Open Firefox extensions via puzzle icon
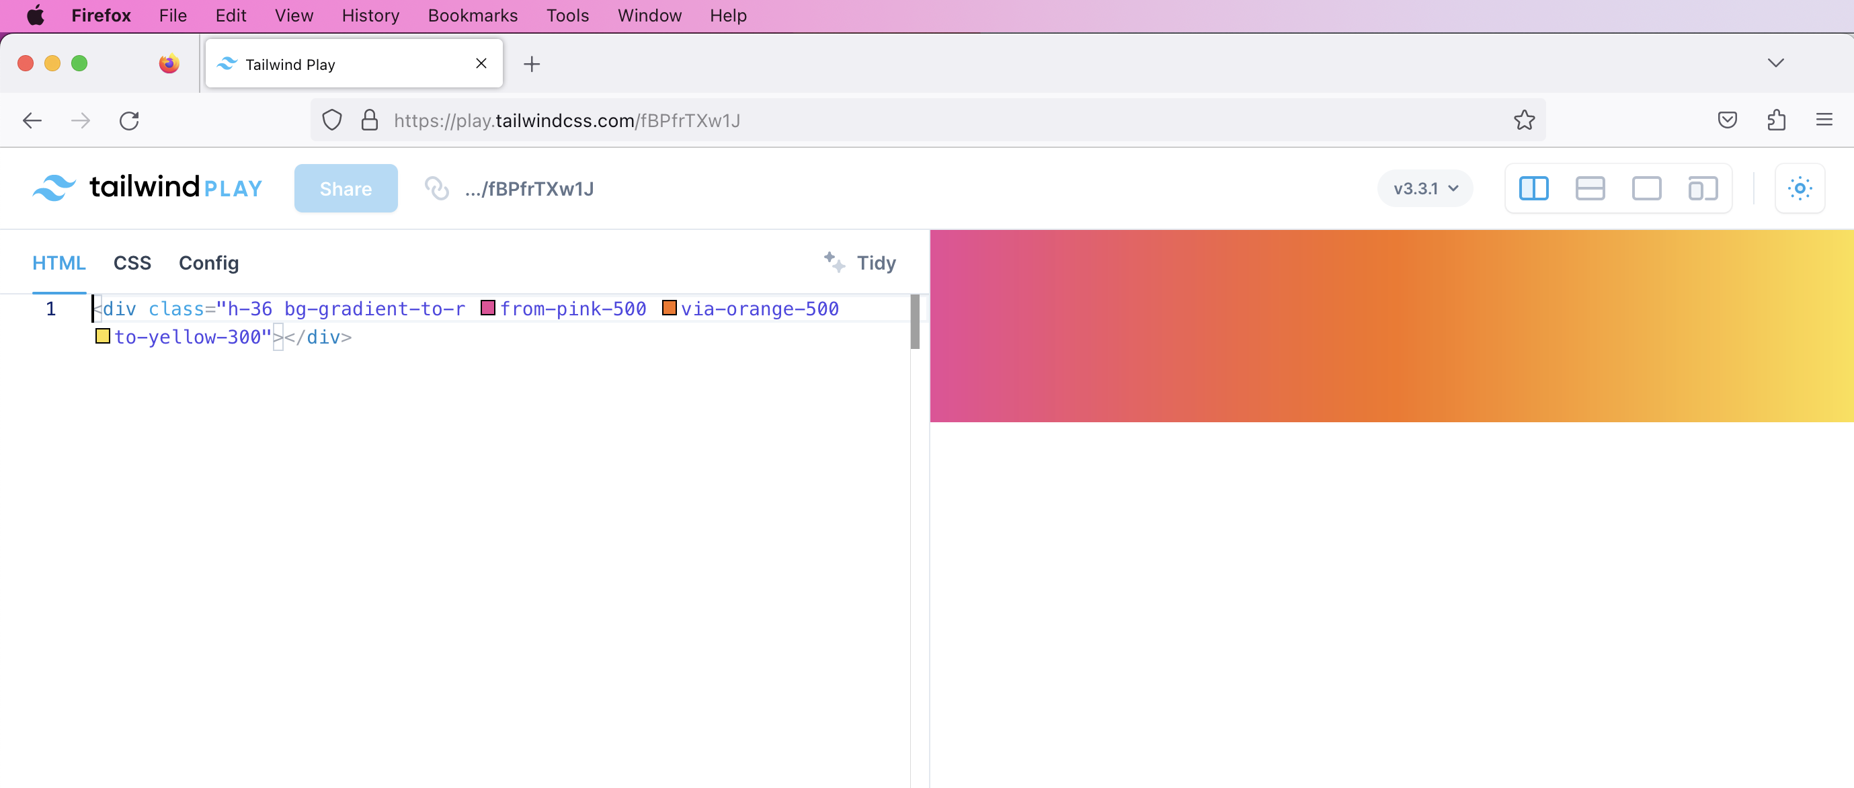 click(x=1776, y=120)
